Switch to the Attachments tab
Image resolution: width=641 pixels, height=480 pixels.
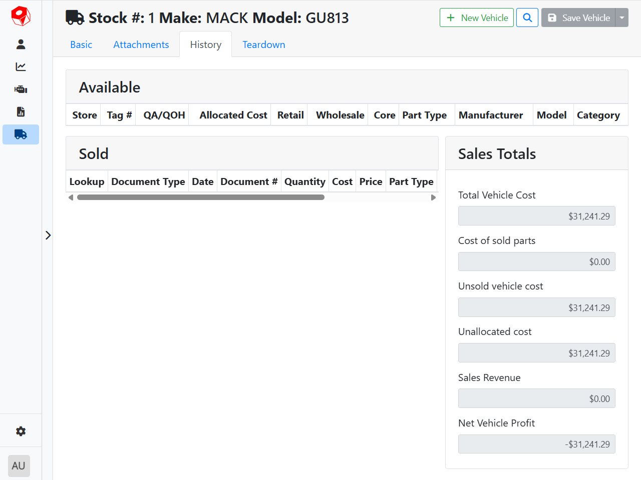click(x=141, y=44)
